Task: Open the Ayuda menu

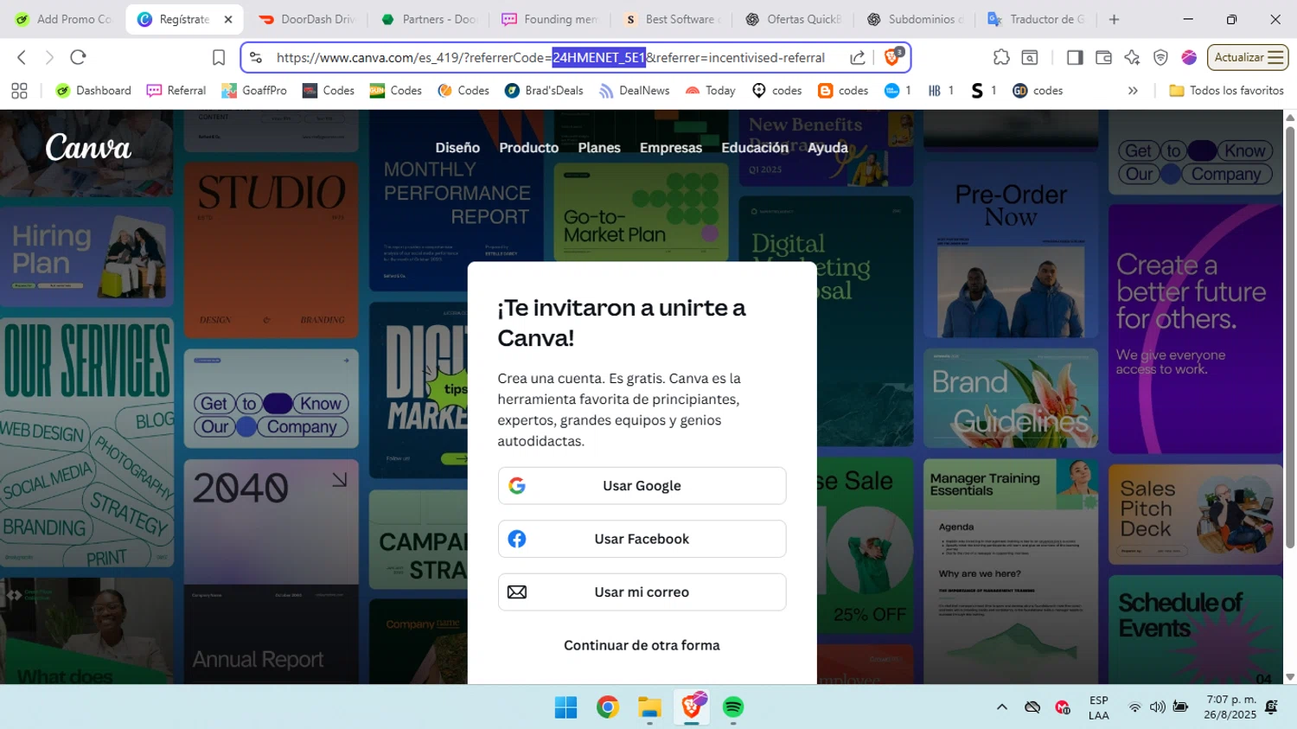Action: pos(827,148)
